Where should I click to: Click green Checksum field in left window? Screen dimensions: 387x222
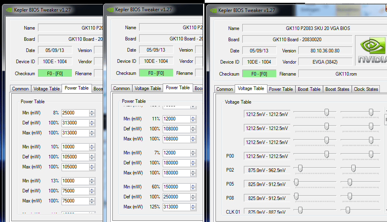pyautogui.click(x=55, y=73)
